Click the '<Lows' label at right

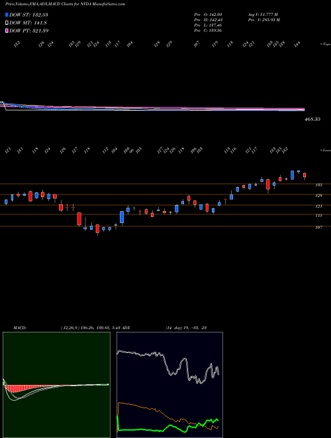(x=325, y=150)
